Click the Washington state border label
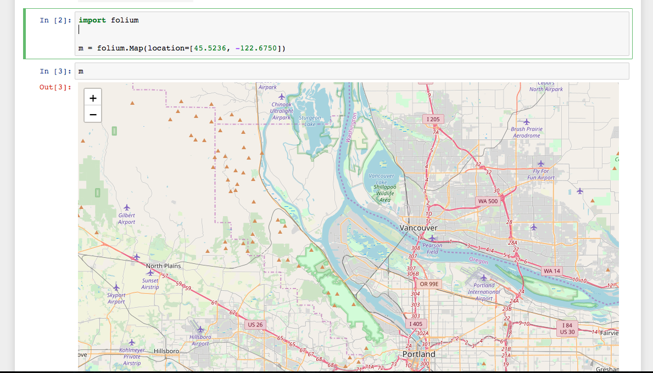 (351, 128)
